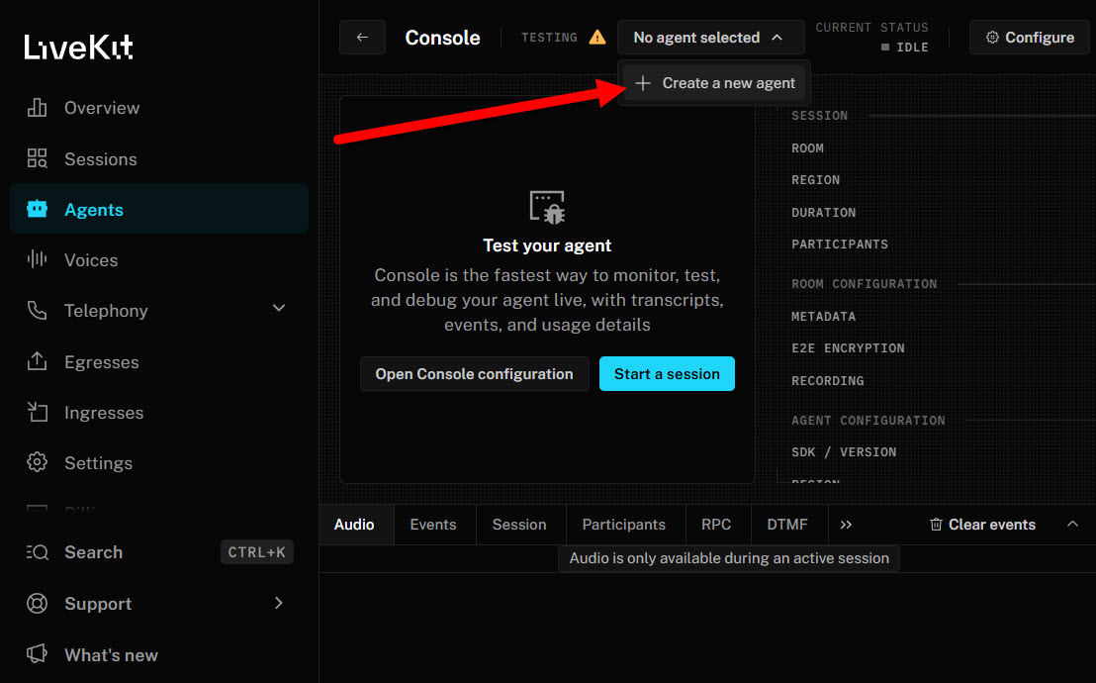
Task: Click the Support lifebuoy icon
Action: [37, 603]
